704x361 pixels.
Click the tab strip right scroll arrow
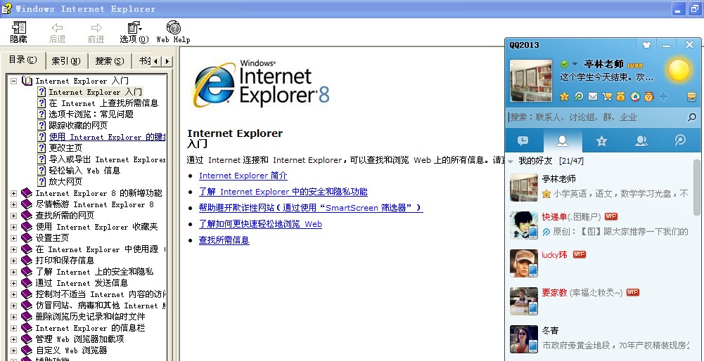[167, 61]
